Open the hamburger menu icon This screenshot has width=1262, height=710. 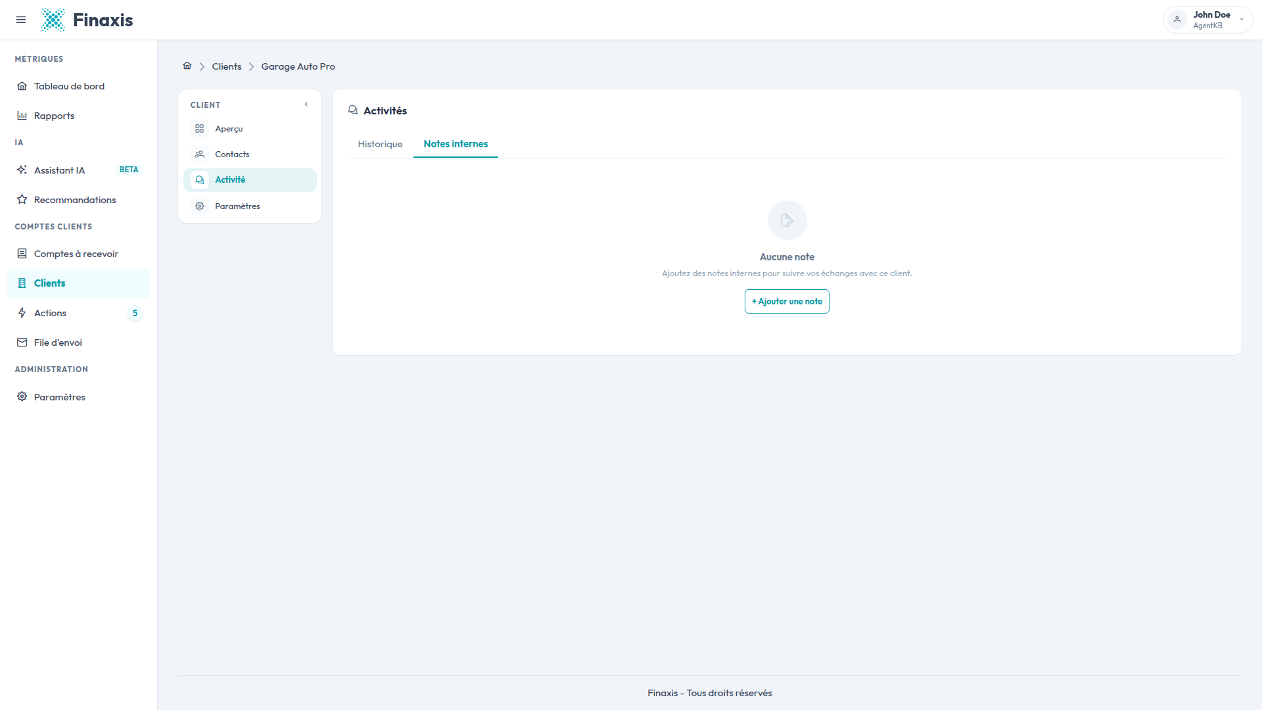tap(21, 20)
